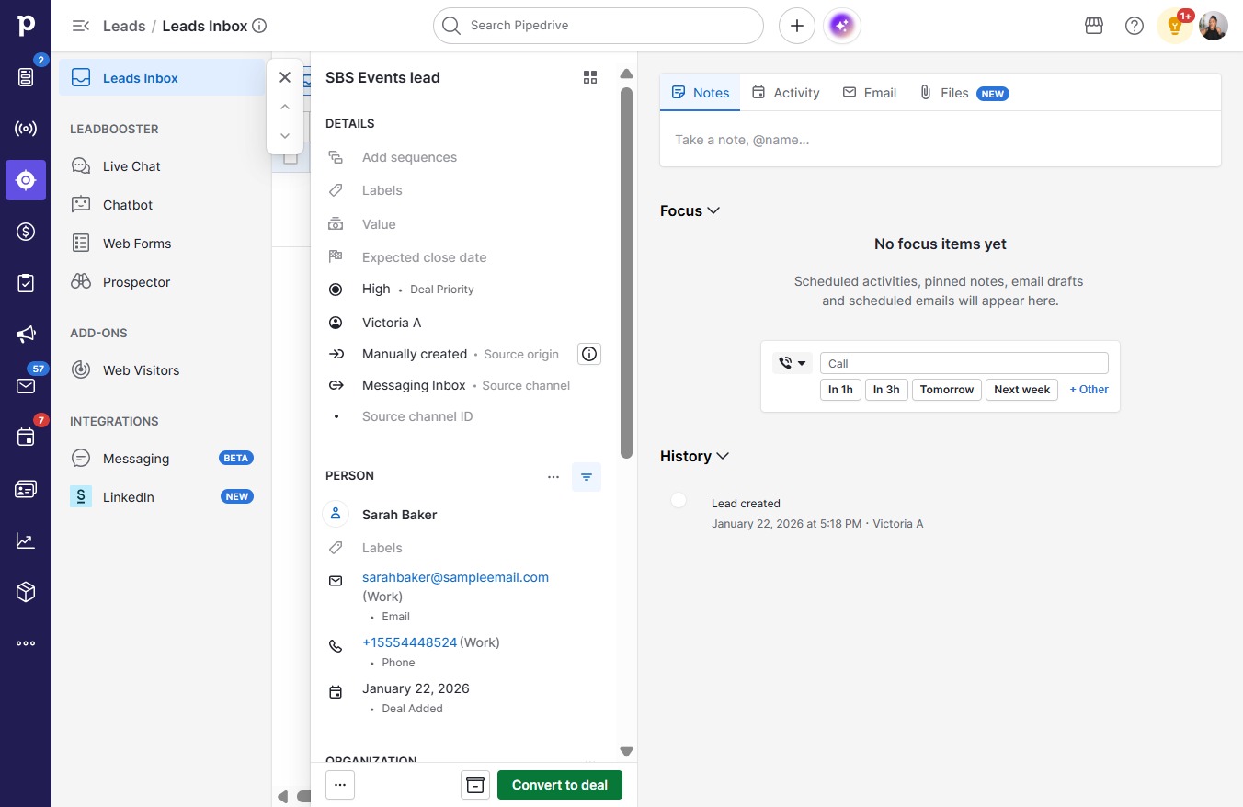The width and height of the screenshot is (1243, 807).
Task: Collapse the sidebar menu toggle
Action: tap(81, 26)
